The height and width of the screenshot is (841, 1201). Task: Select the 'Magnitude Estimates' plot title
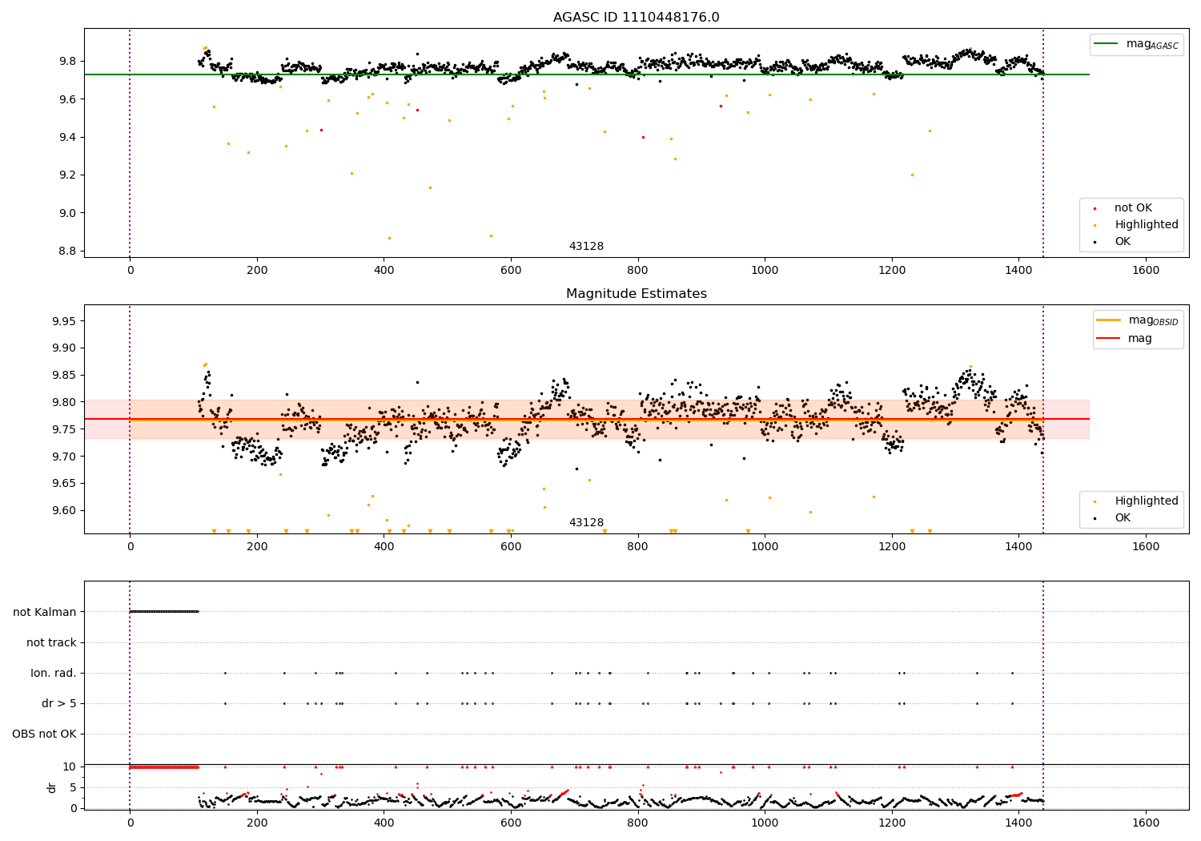[636, 294]
